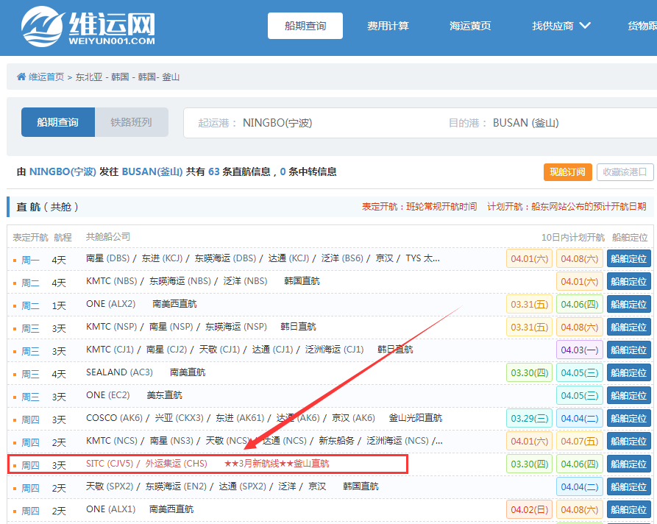
Task: Click 船舶定位 for the SEALAND (AC3) row
Action: pos(628,372)
